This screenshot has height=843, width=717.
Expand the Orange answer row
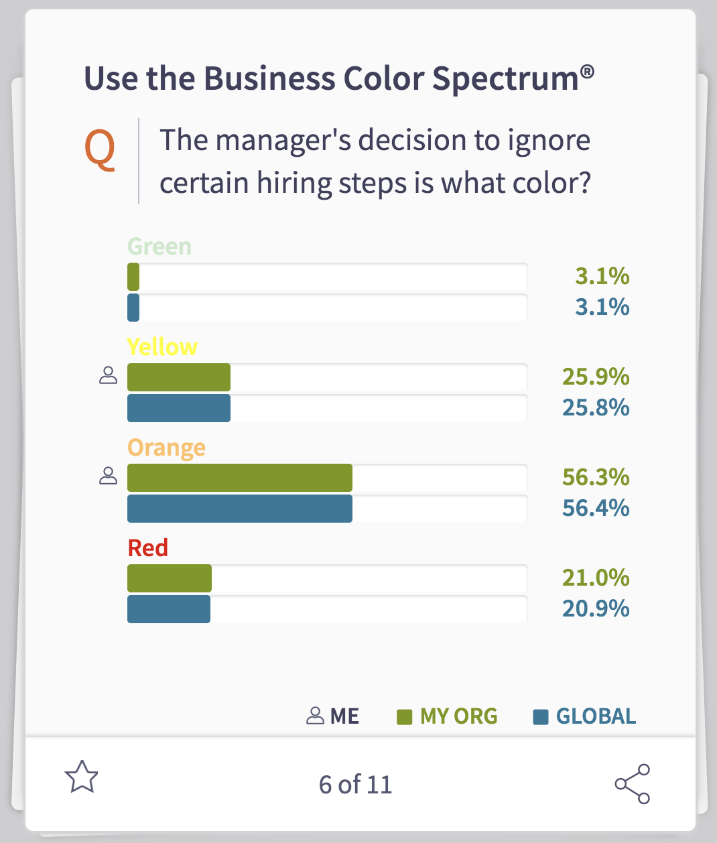166,447
